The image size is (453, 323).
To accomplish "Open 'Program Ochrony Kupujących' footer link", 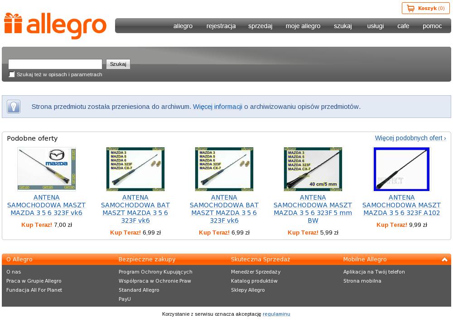I will pos(155,272).
